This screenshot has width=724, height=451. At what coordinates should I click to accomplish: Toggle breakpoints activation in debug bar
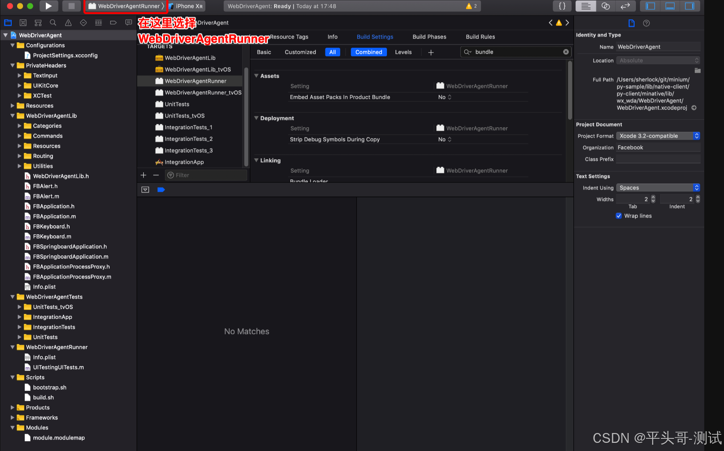click(161, 190)
